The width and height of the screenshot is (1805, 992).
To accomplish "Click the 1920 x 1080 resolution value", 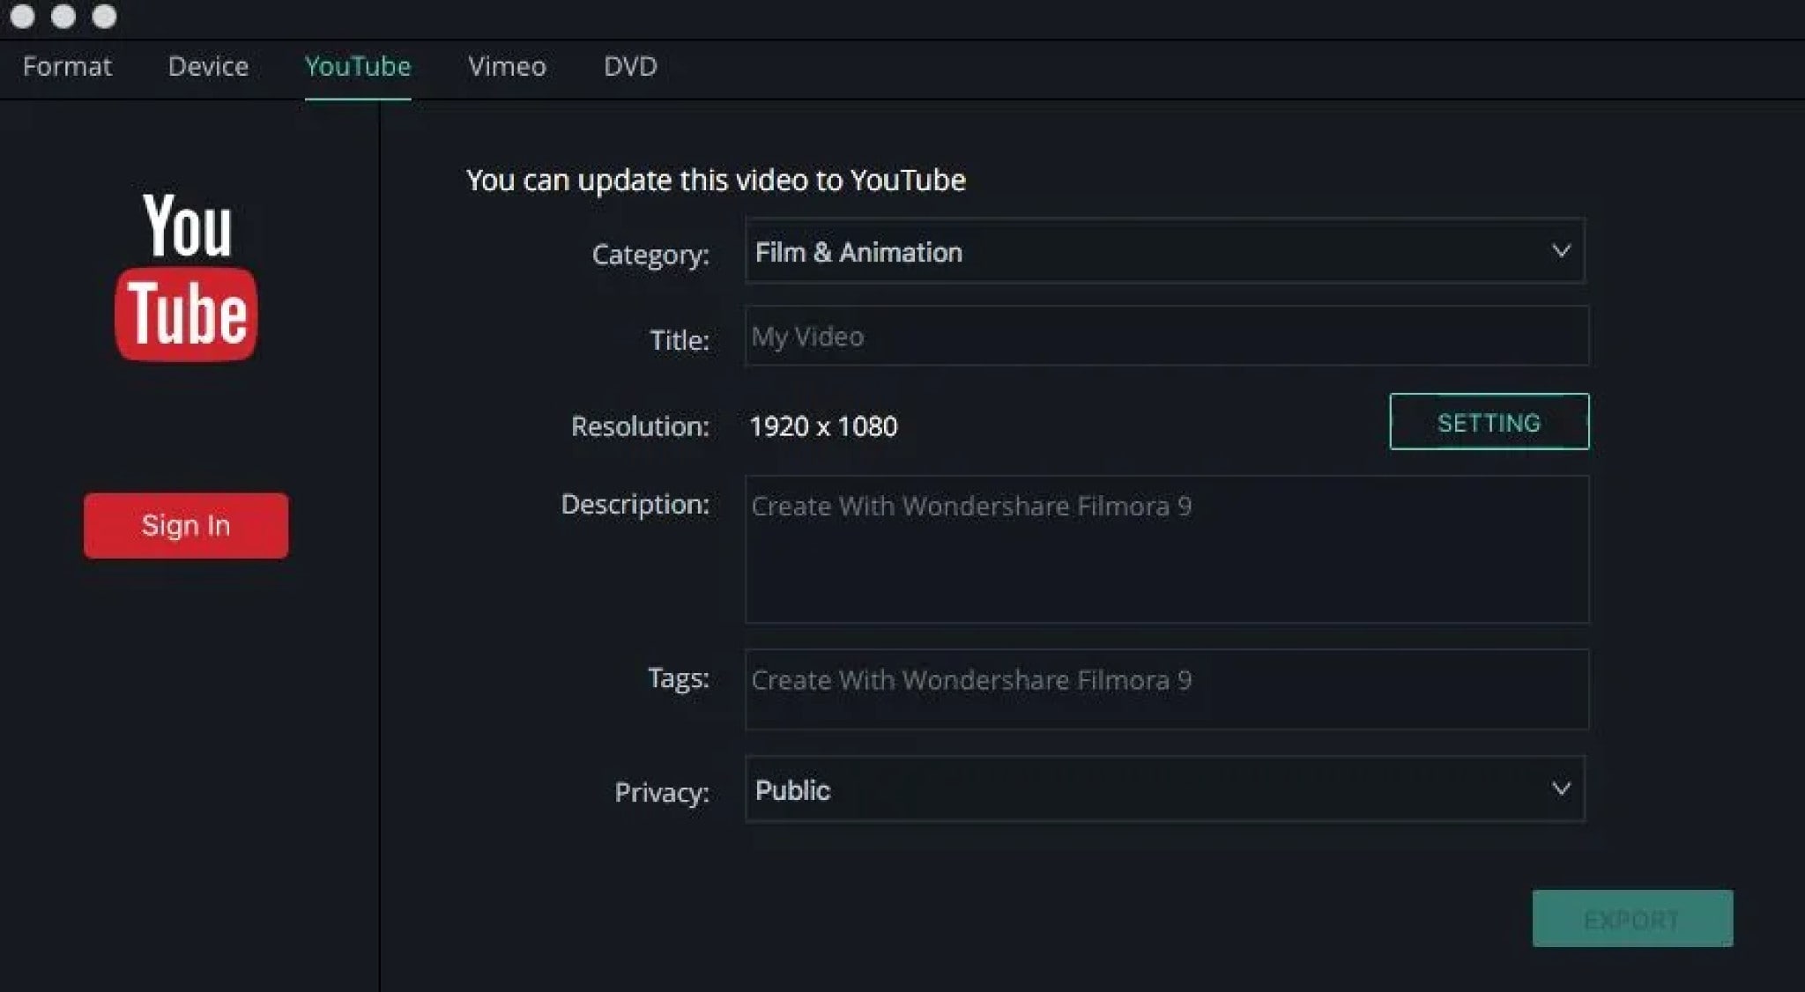I will (823, 426).
